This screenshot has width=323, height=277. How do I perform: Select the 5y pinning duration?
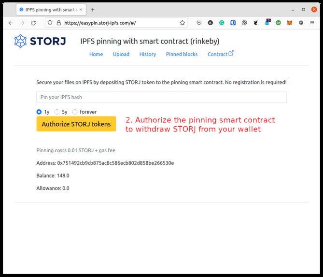click(57, 112)
